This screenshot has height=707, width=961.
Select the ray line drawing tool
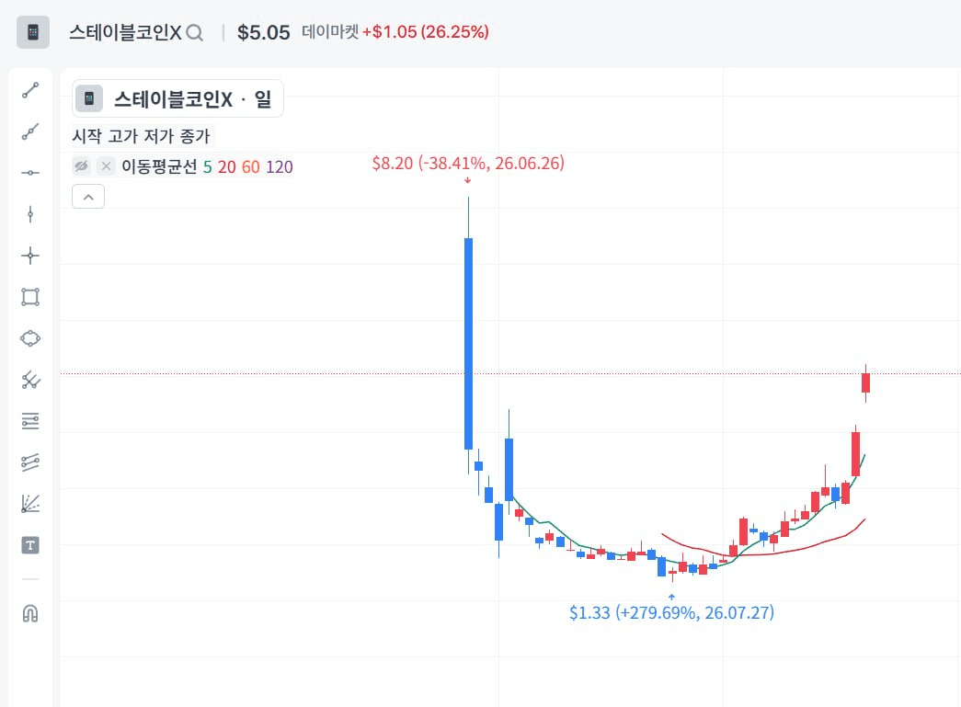pyautogui.click(x=30, y=131)
